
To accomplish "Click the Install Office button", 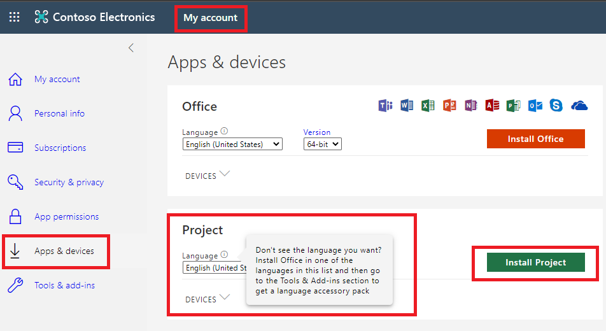I will tap(536, 139).
